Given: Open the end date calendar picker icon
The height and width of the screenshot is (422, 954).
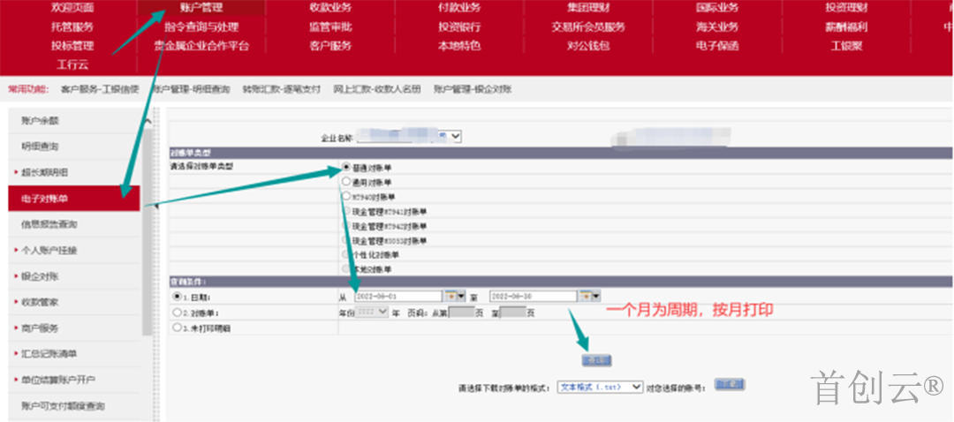Looking at the screenshot, I should coord(589,296).
